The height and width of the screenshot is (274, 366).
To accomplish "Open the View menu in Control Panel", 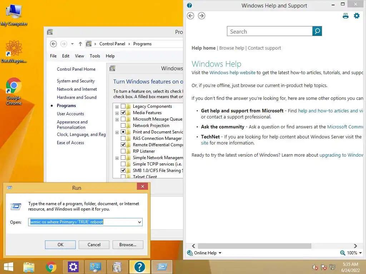I will [x=79, y=56].
